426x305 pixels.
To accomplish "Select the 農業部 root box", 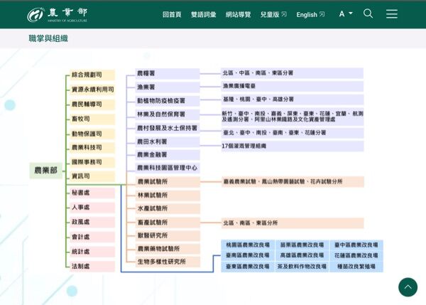I will pos(45,171).
